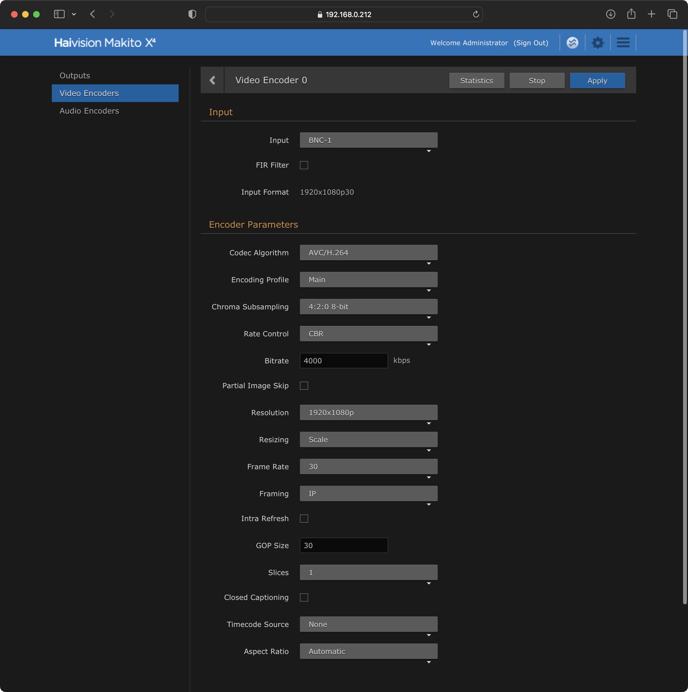Reload the page in Safari
The width and height of the screenshot is (688, 692).
point(476,14)
